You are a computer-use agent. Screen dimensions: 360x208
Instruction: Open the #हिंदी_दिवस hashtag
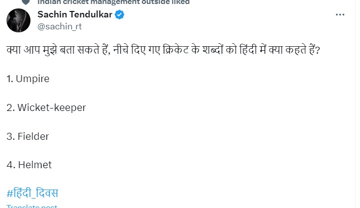[33, 193]
